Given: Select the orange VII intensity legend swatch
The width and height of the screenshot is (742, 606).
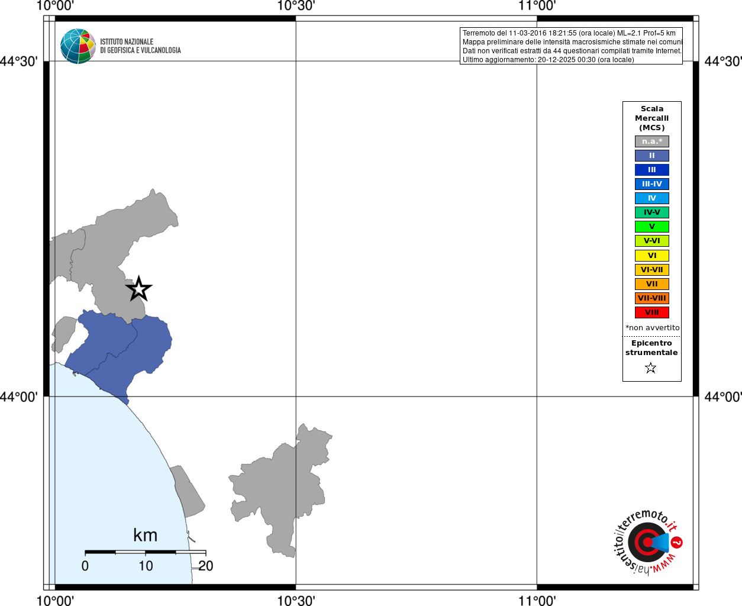Looking at the screenshot, I should (652, 284).
